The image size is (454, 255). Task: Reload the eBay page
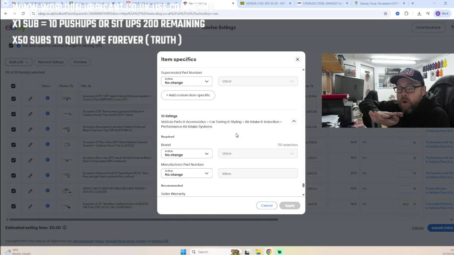[x=23, y=13]
